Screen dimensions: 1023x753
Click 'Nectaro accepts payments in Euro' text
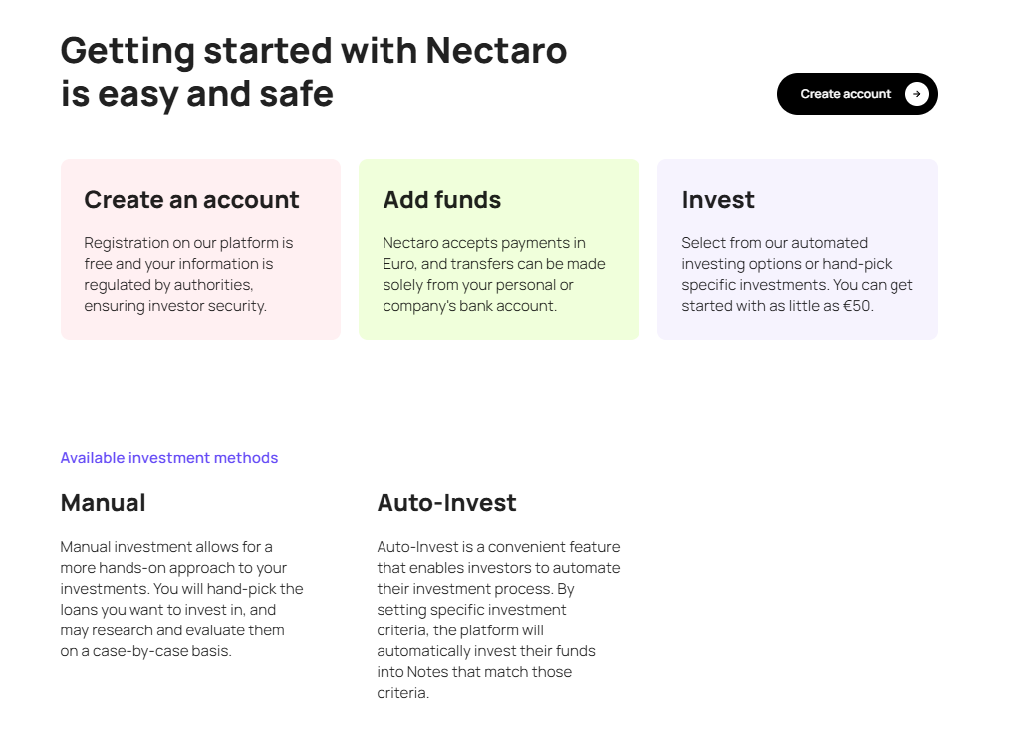tap(483, 243)
